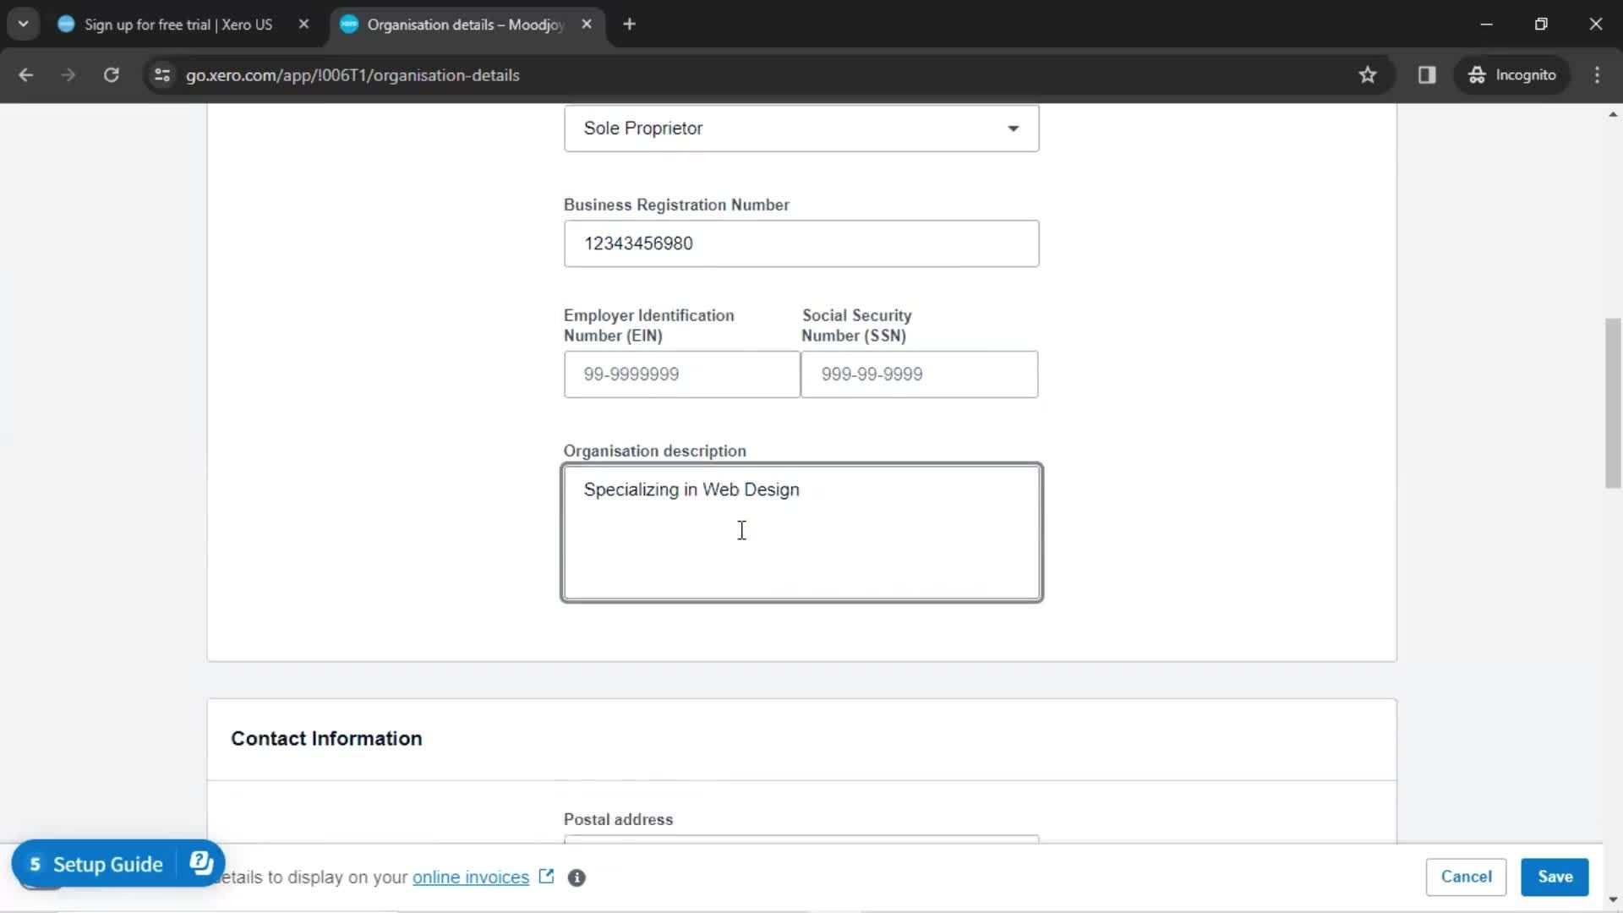Viewport: 1623px width, 913px height.
Task: Click the Business Registration Number field
Action: click(x=801, y=243)
